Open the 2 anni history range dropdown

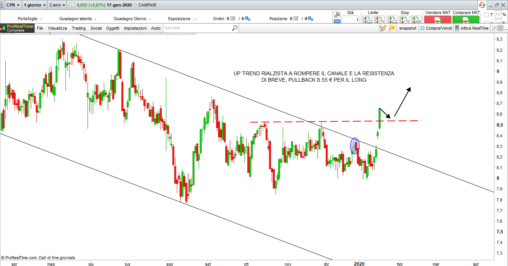pos(57,5)
